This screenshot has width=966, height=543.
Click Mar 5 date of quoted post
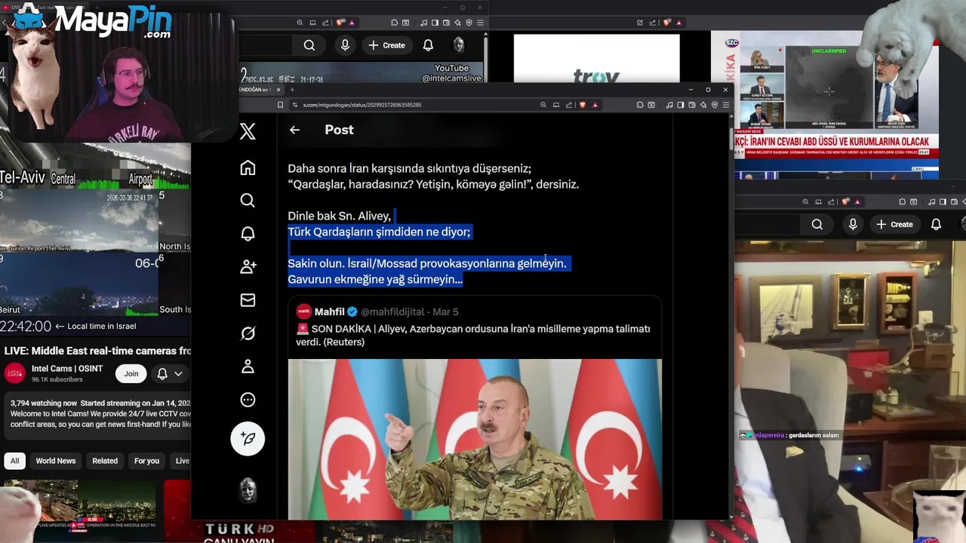click(445, 311)
